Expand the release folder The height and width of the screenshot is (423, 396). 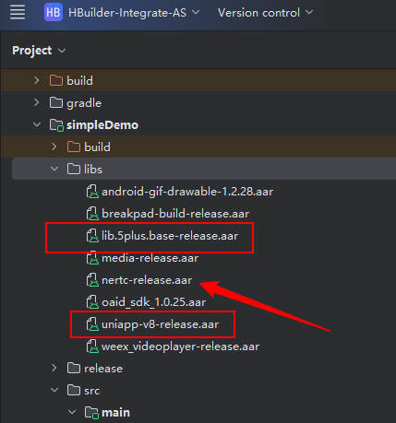[54, 368]
